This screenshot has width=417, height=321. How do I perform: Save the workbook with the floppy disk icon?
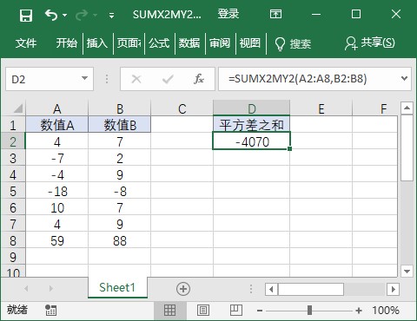(26, 15)
